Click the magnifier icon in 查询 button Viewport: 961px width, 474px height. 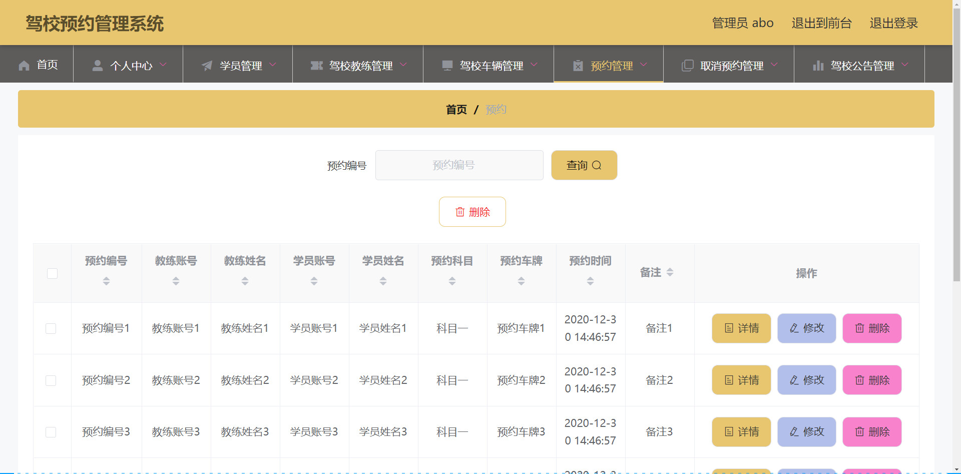pyautogui.click(x=597, y=165)
